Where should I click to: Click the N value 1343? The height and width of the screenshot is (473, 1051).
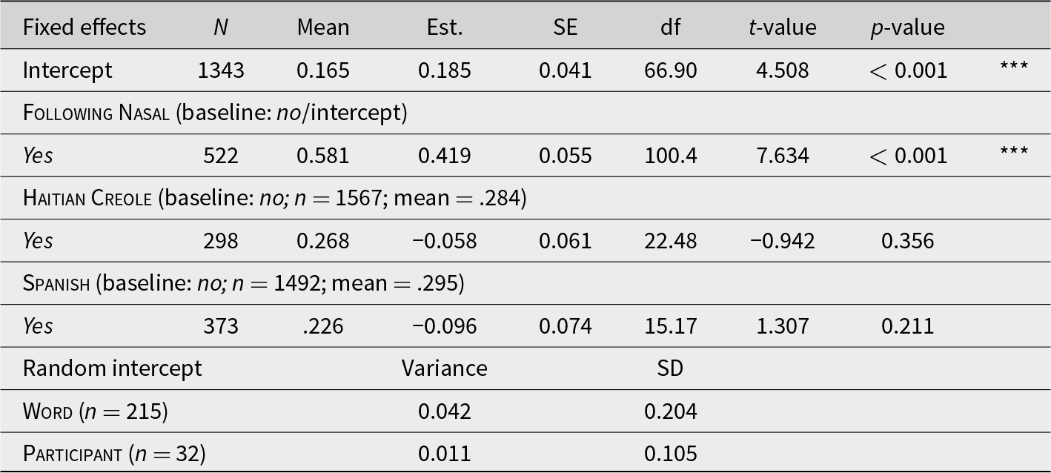(x=221, y=70)
